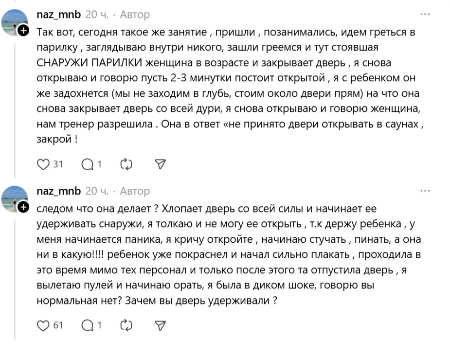Screen dimensions: 450x341
Task: Like the first post with 31 likes
Action: pyautogui.click(x=43, y=164)
